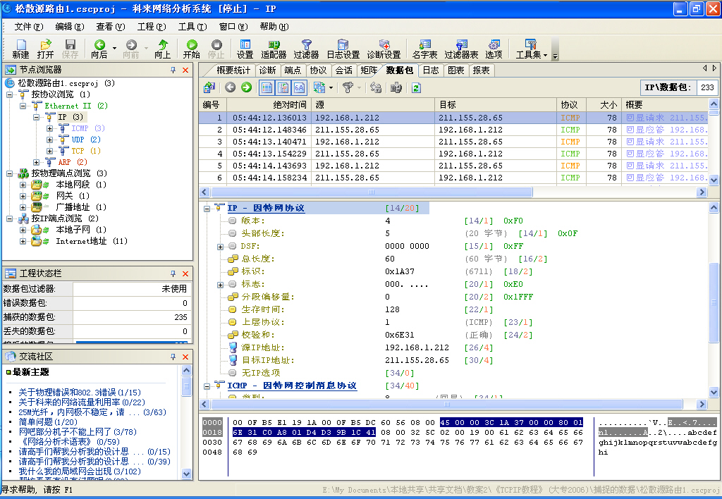This screenshot has height=499, width=722.
Task: Expand the DSF field in decoder
Action: 221,246
